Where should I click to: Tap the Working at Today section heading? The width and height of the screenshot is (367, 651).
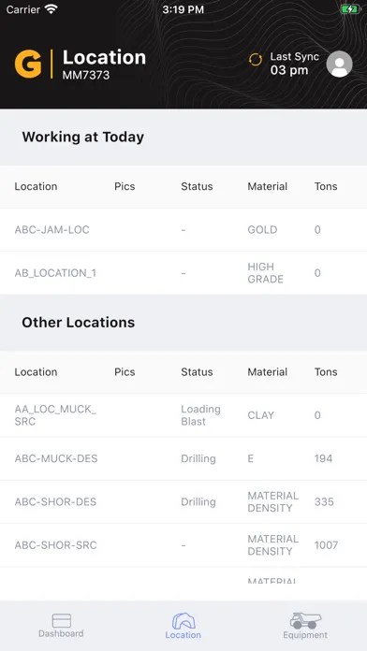[82, 137]
